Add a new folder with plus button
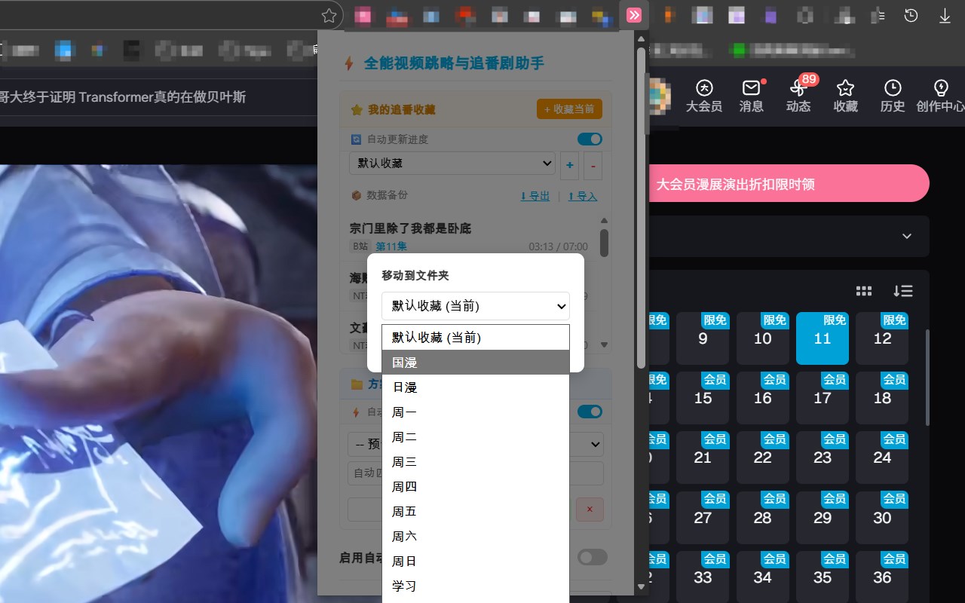The image size is (965, 603). click(x=569, y=165)
